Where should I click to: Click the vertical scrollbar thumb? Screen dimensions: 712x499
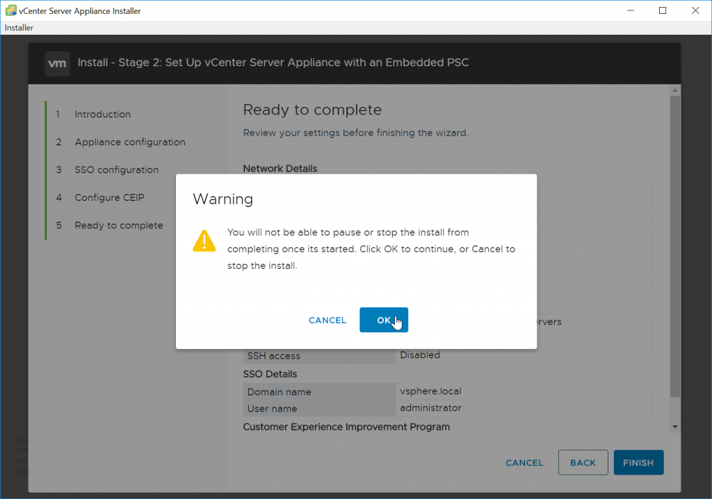point(675,247)
